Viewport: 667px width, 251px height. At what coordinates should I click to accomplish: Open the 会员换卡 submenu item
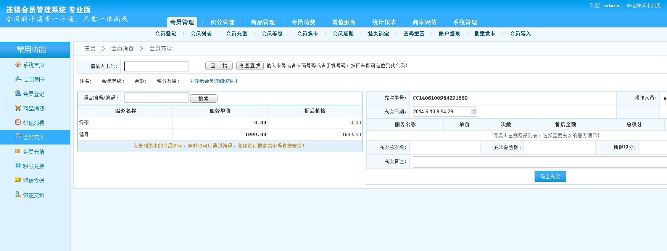(x=308, y=33)
